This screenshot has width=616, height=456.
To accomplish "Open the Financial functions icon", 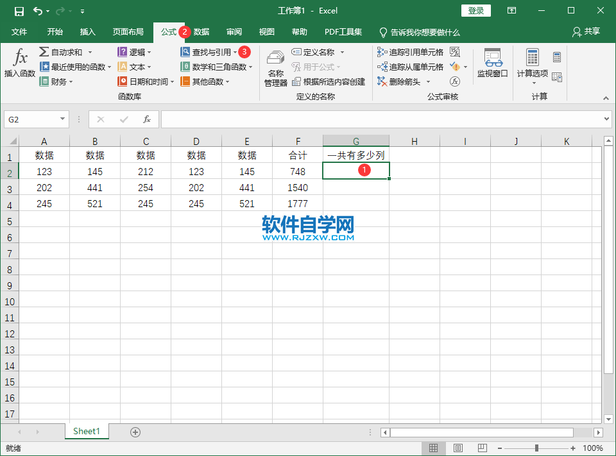I will tap(44, 81).
